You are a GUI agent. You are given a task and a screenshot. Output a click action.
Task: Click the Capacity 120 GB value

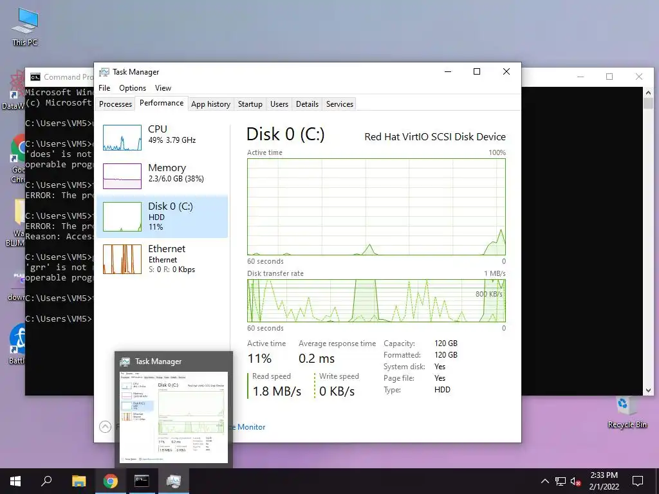(446, 343)
